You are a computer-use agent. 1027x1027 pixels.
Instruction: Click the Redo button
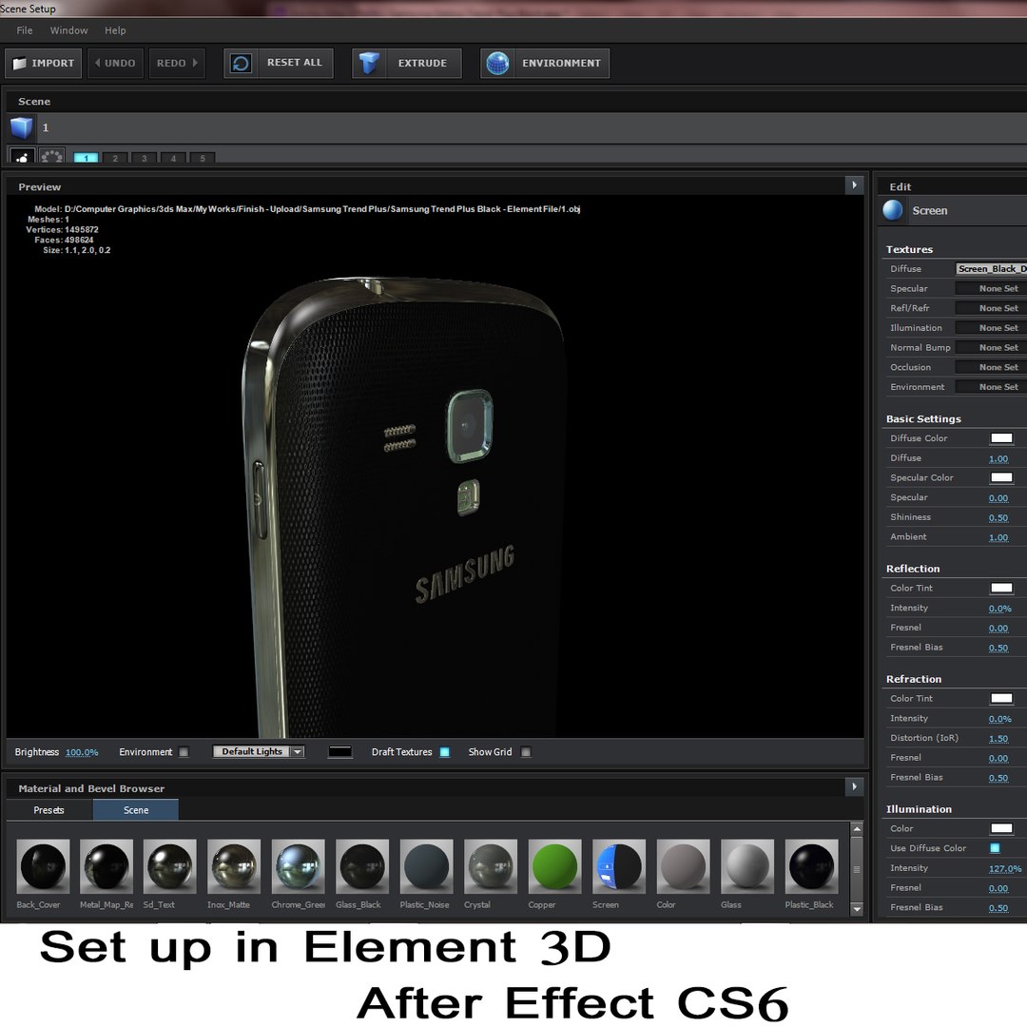pos(177,63)
